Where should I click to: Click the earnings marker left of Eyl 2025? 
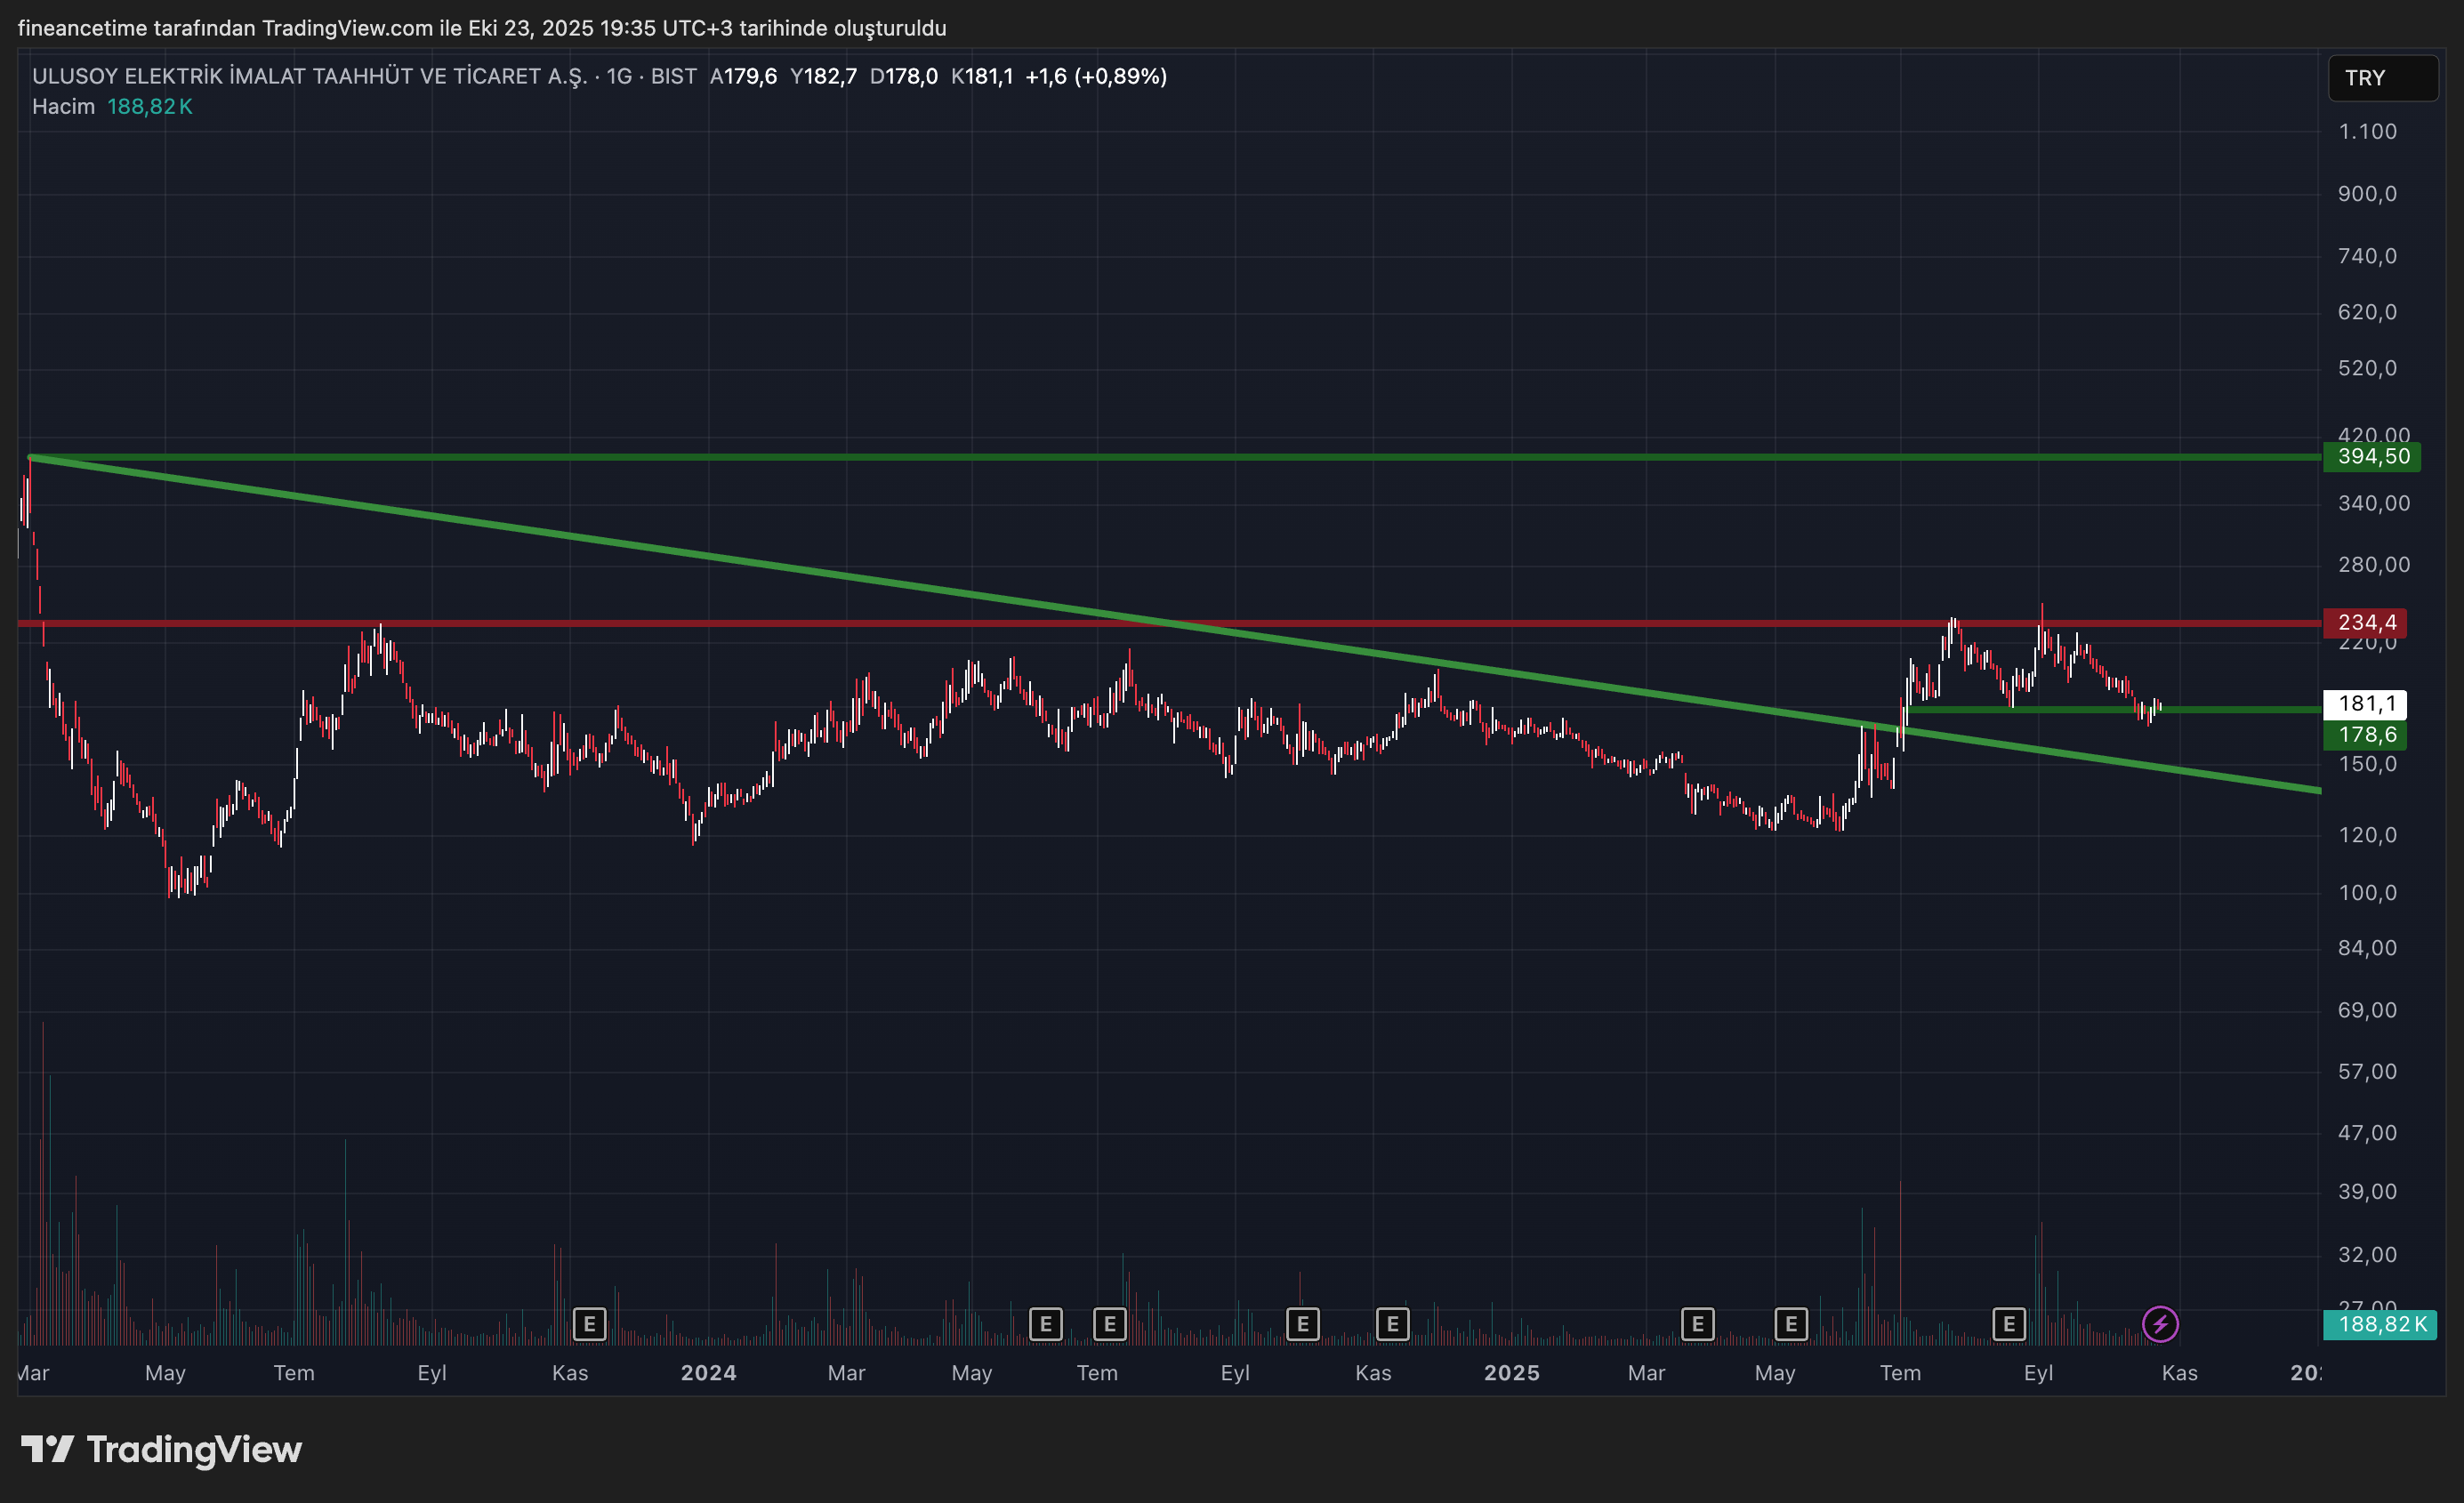[2008, 1324]
